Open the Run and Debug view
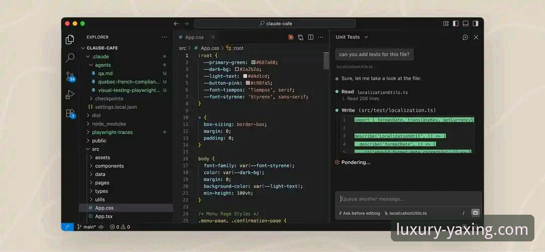 point(70,94)
